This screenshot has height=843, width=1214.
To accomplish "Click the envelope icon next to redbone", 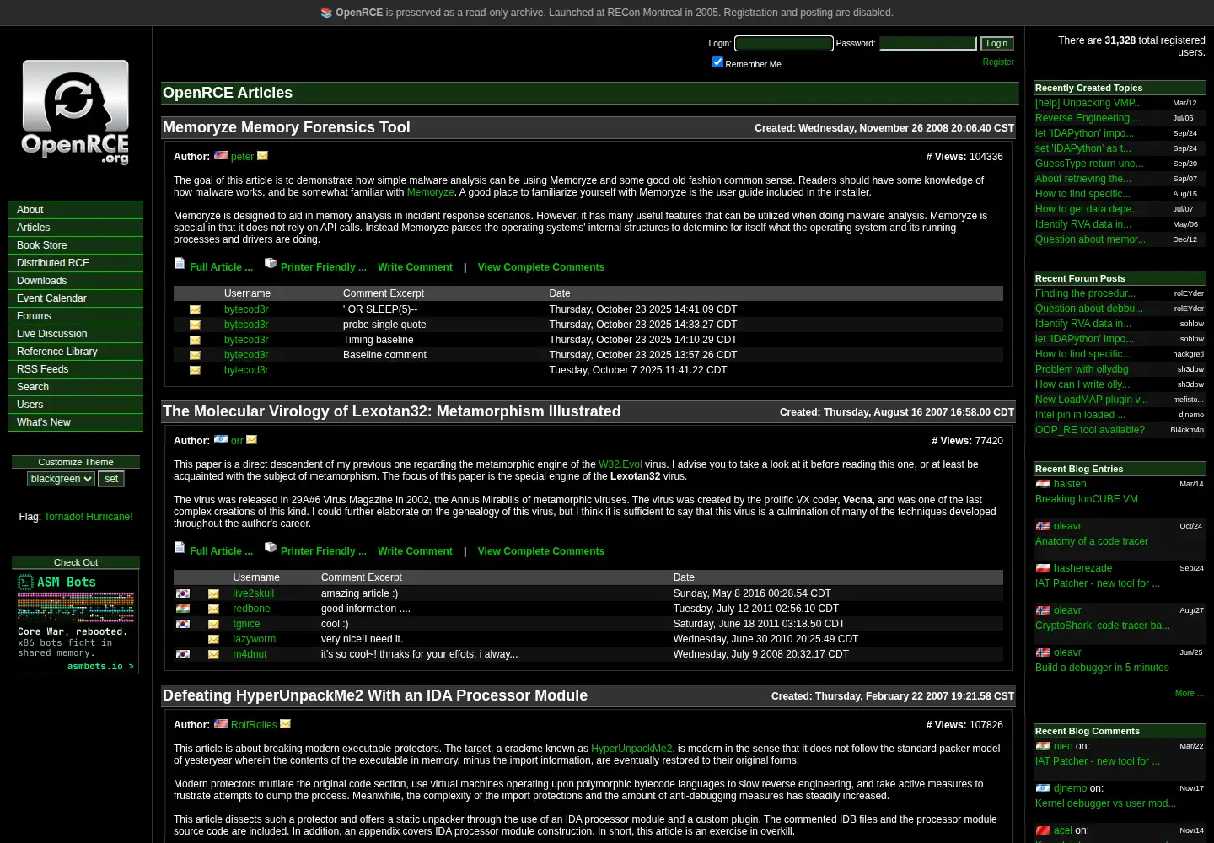I will click(x=213, y=609).
